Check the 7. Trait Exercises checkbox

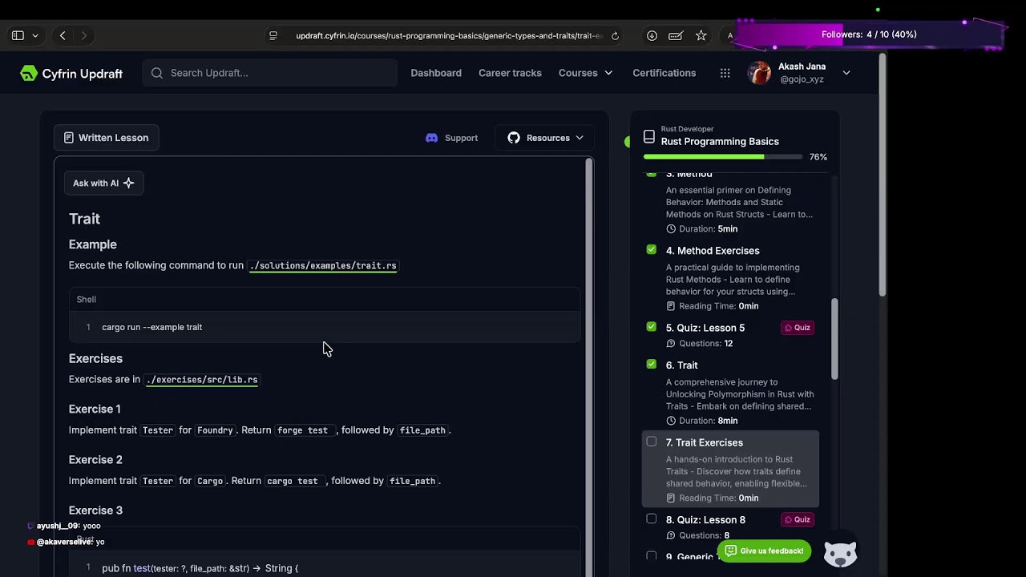pyautogui.click(x=652, y=442)
